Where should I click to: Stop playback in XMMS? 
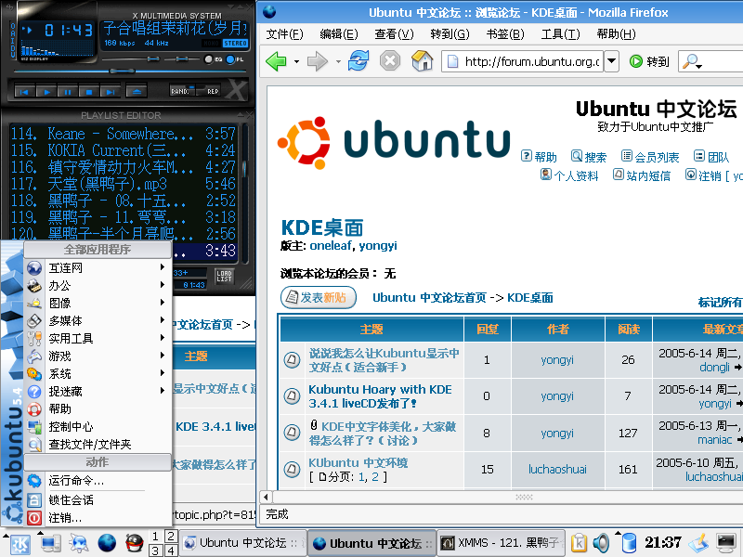[89, 92]
